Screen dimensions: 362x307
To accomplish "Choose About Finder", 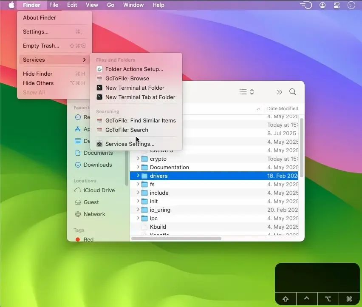I will [x=54, y=18].
